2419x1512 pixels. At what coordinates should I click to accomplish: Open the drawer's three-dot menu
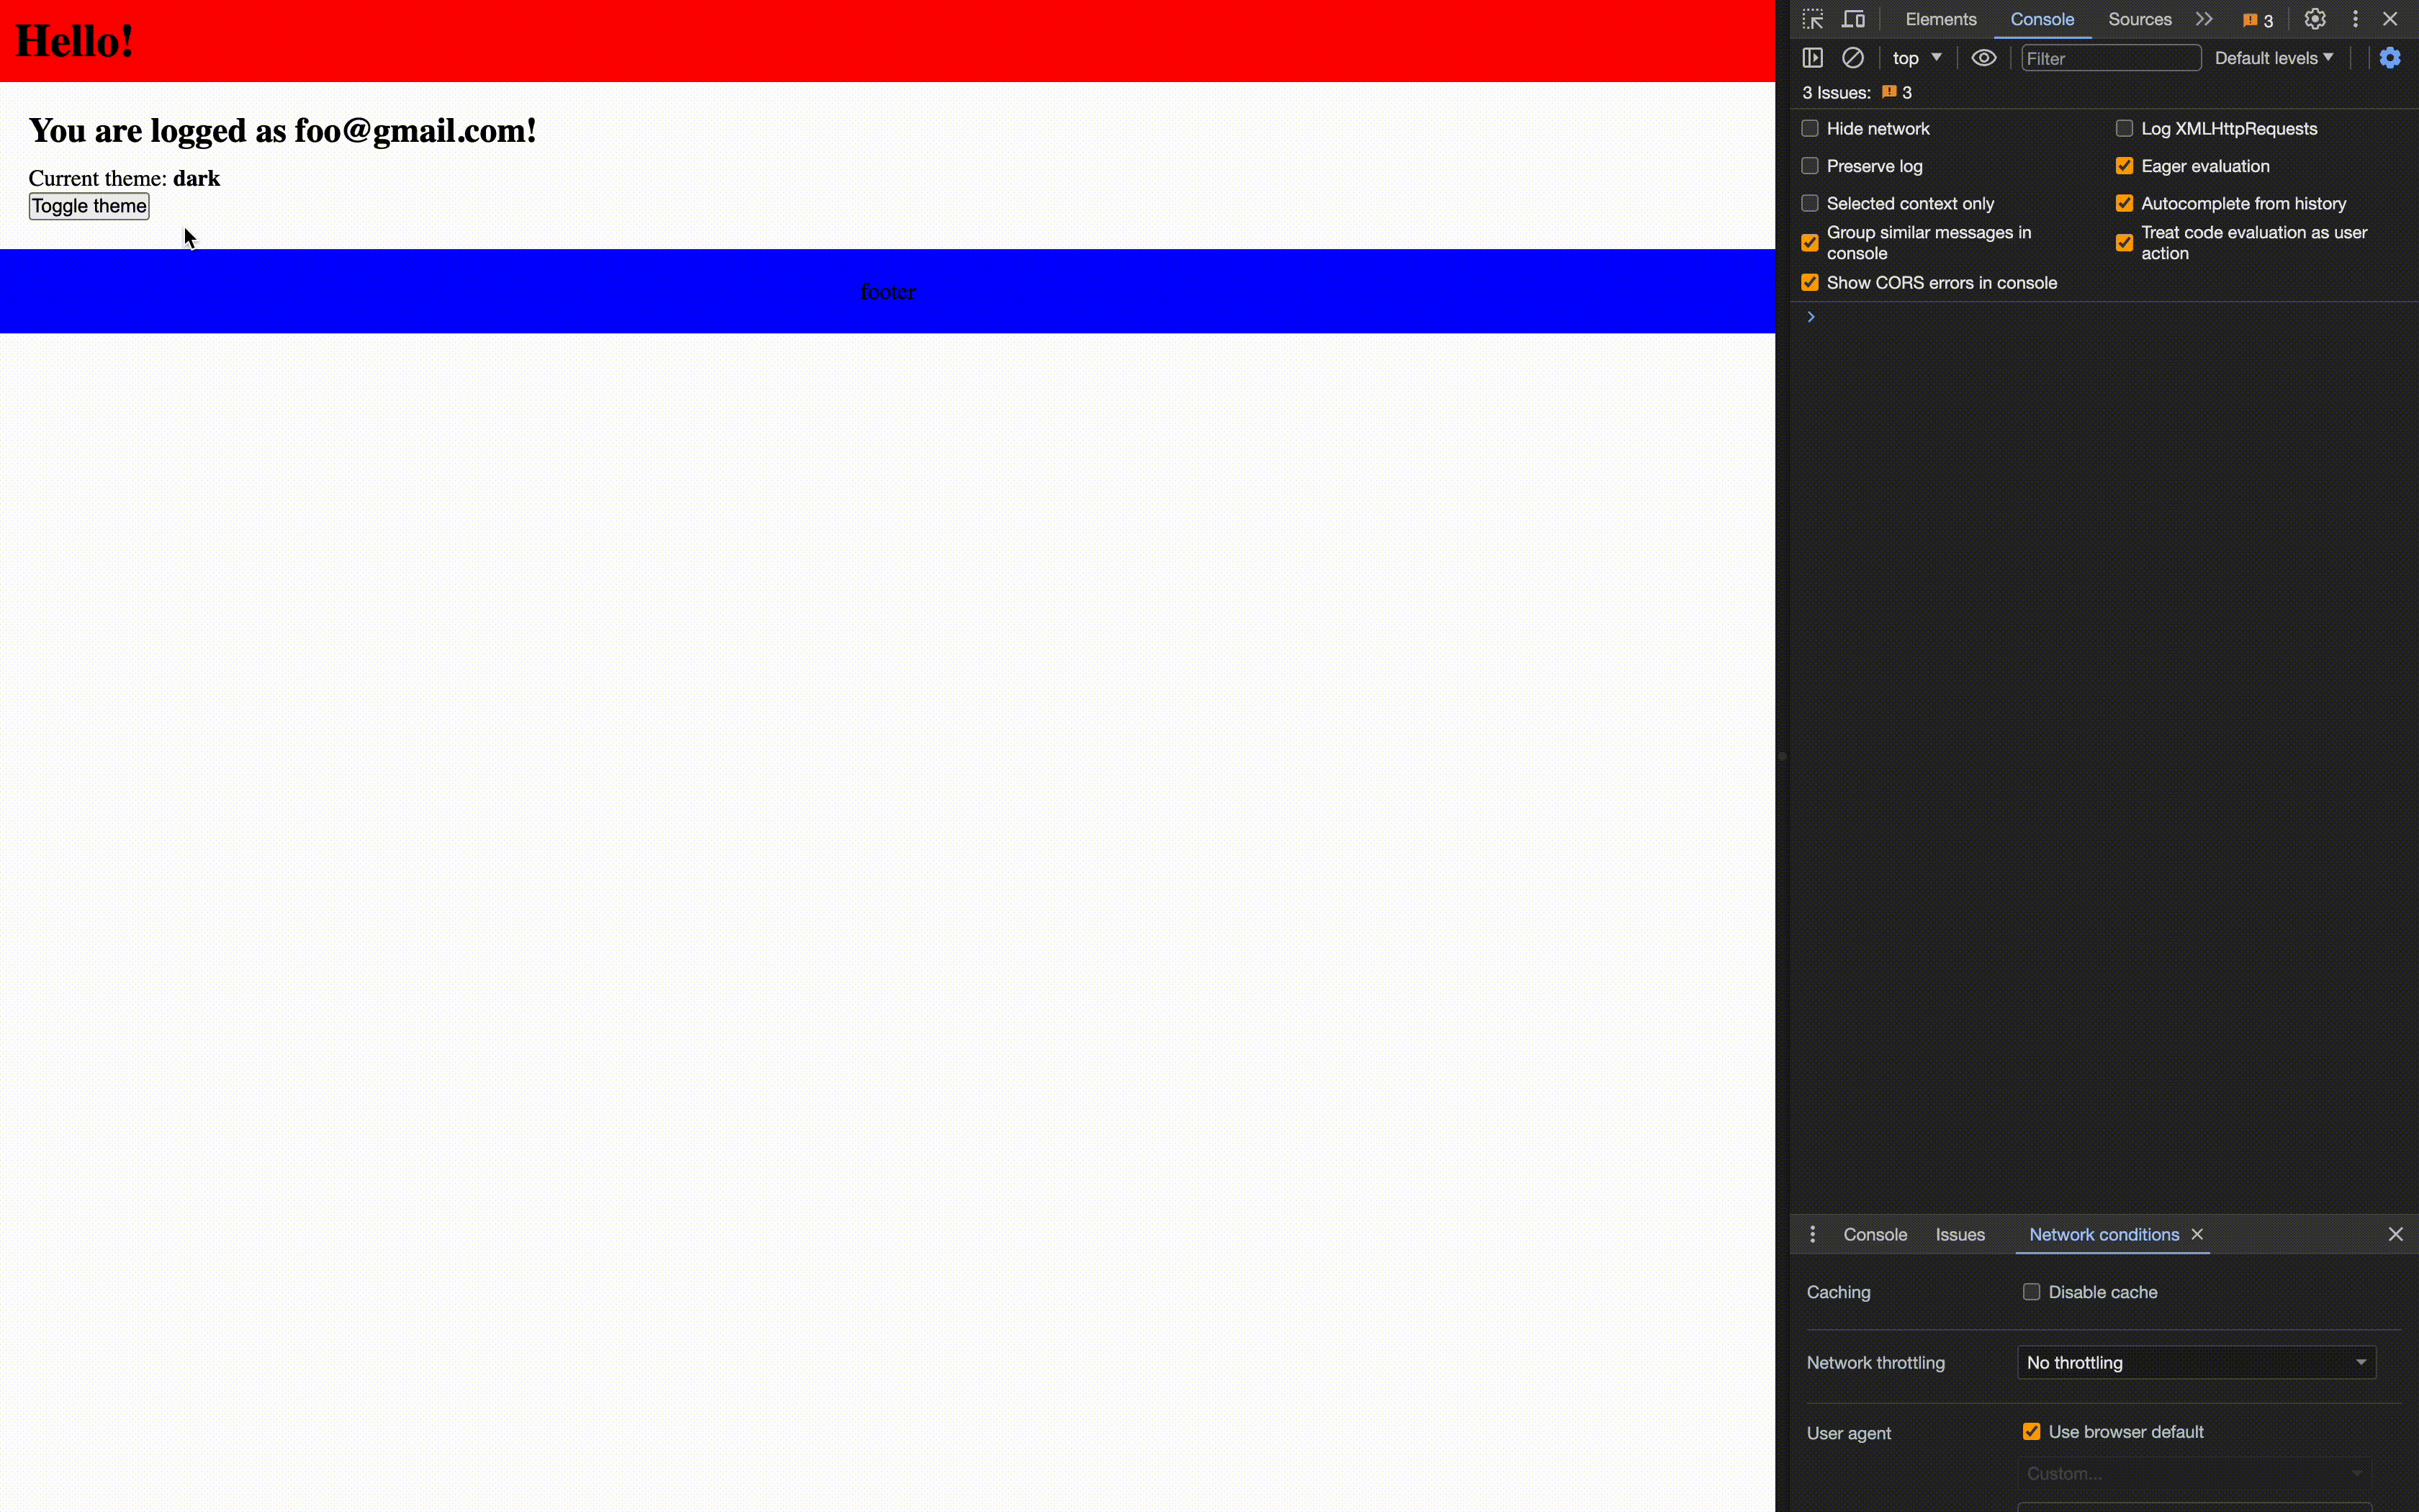1812,1234
